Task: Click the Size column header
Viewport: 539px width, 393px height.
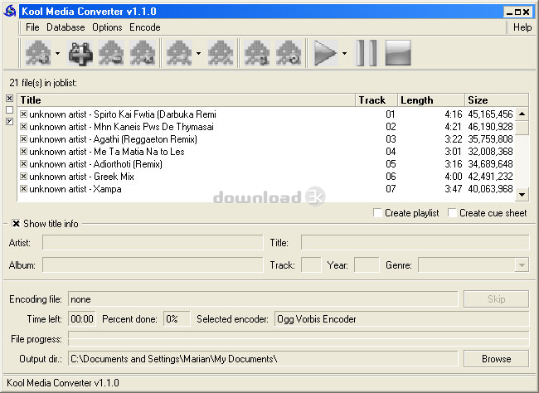Action: point(497,100)
